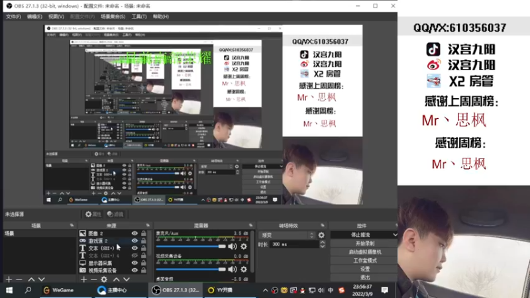This screenshot has width=530, height=298.
Task: Open the Windows Start menu
Action: tap(9, 290)
